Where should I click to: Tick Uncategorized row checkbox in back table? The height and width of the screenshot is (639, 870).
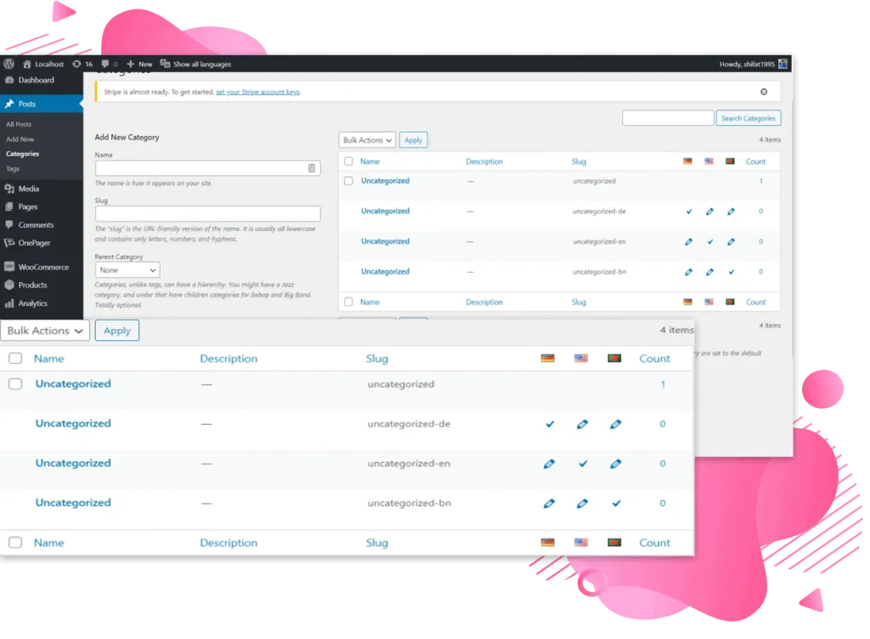coord(348,181)
